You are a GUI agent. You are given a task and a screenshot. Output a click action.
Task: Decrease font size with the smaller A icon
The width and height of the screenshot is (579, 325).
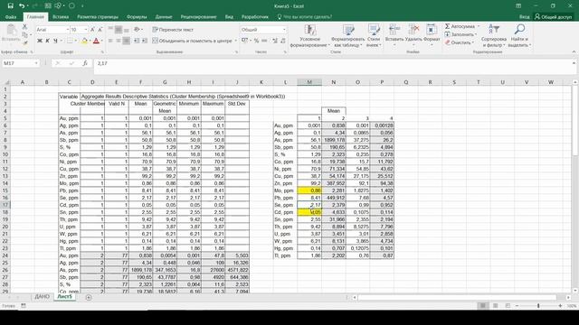(100, 30)
